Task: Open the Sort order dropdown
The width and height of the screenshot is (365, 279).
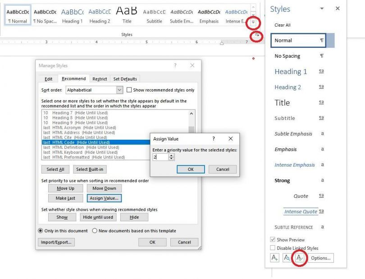Action: coord(119,90)
